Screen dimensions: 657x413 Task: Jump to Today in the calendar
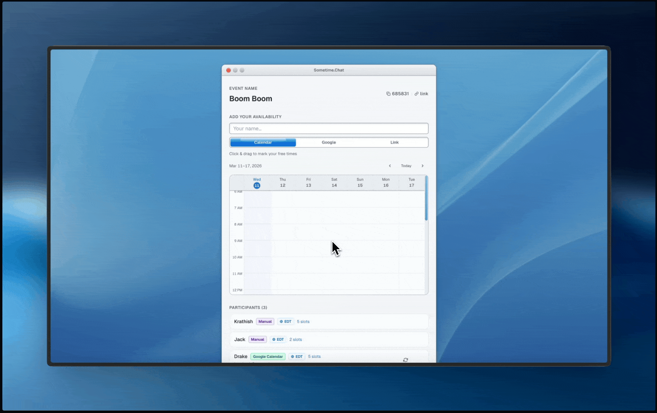[406, 166]
